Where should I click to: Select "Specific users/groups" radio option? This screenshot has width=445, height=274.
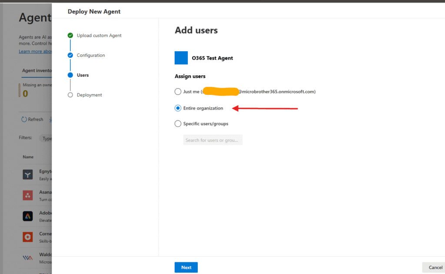pyautogui.click(x=178, y=124)
